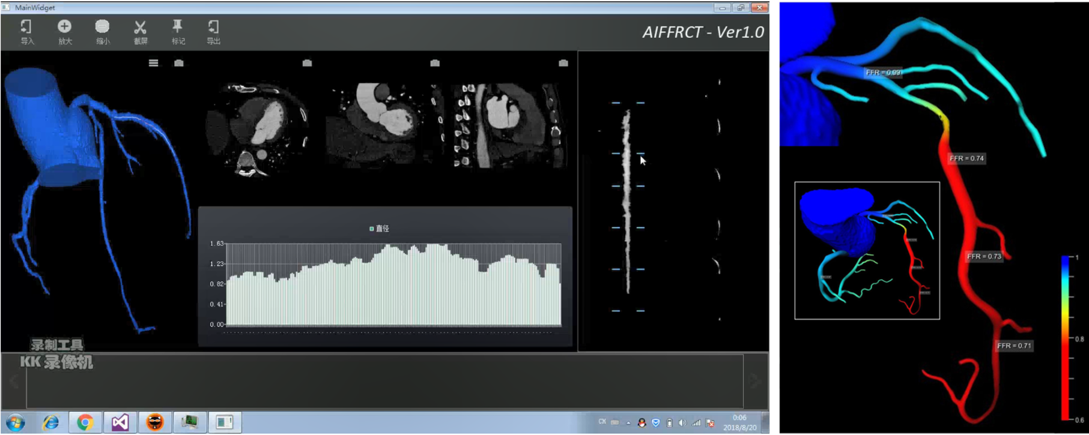The height and width of the screenshot is (435, 1089).
Task: Select the Mark (标记) pin tool
Action: pos(178,32)
